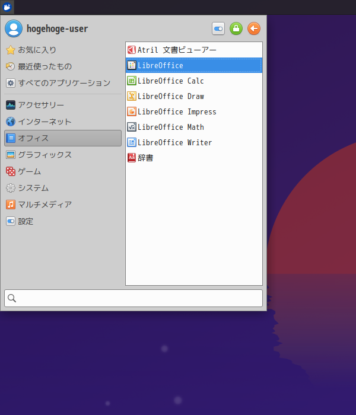Click the グラフィックス picture icon
Viewport: 356px width, 415px height.
coord(11,155)
